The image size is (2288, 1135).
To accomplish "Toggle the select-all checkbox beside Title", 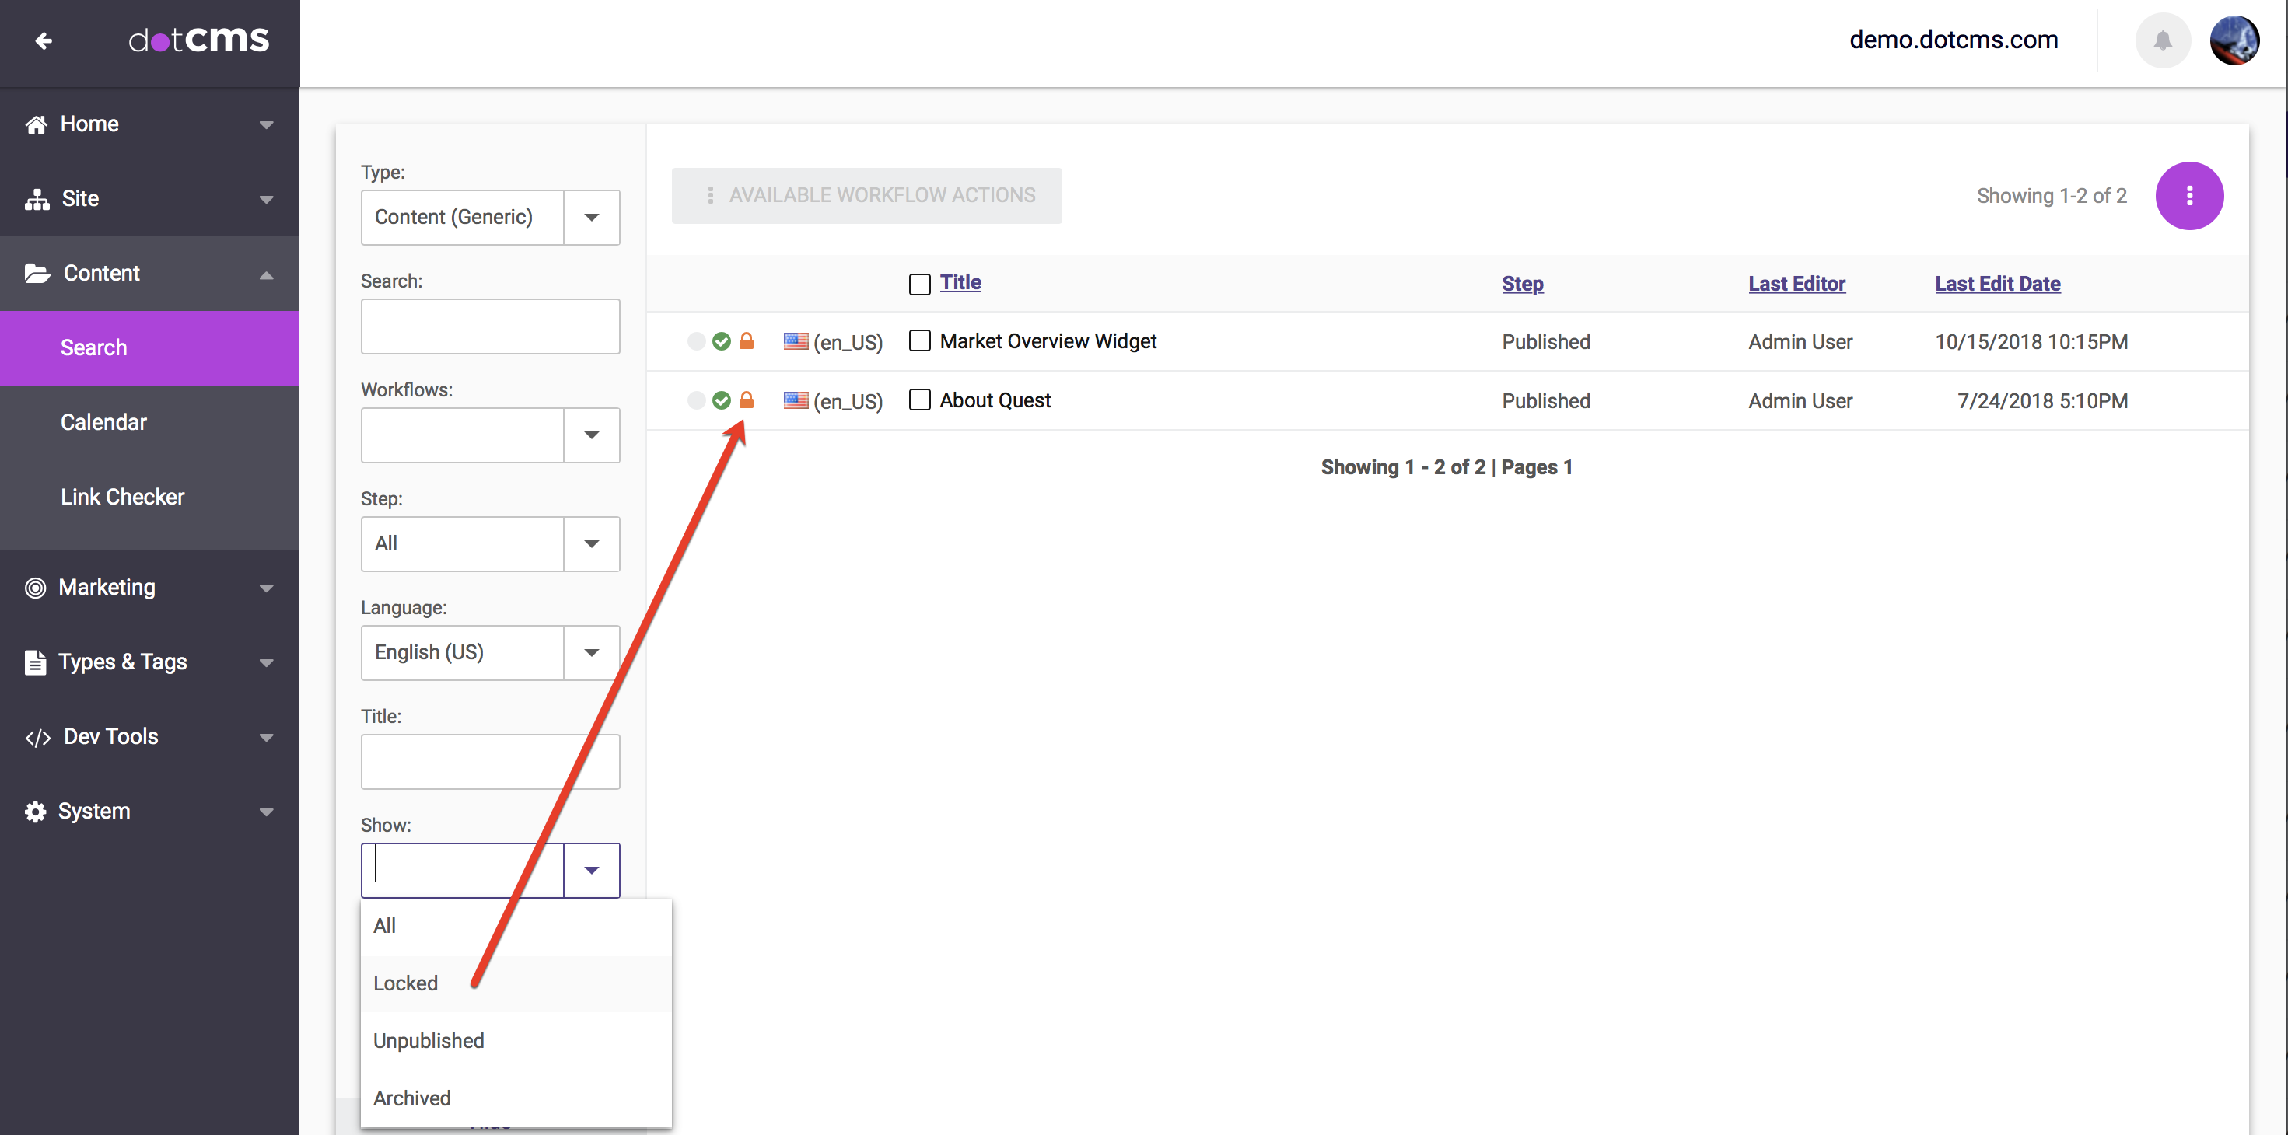I will tap(919, 285).
